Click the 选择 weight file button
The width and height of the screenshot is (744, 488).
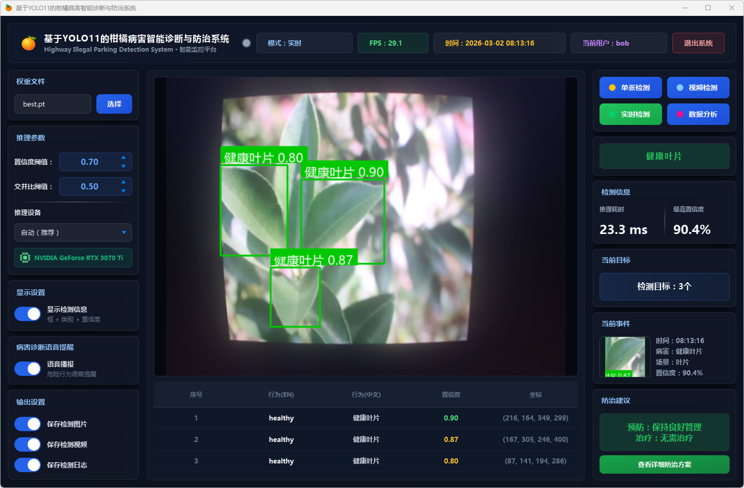click(x=114, y=104)
